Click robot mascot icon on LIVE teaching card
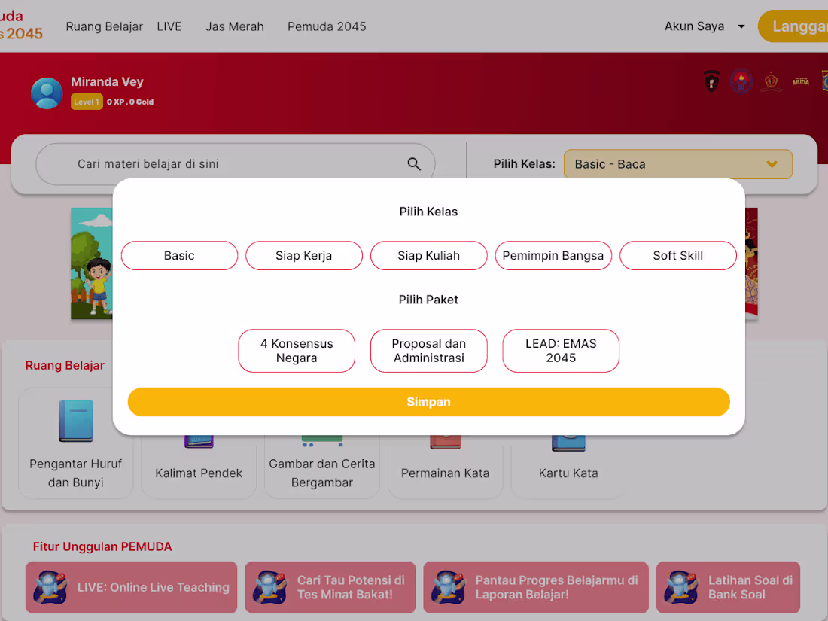Viewport: 828px width, 621px height. tap(50, 586)
